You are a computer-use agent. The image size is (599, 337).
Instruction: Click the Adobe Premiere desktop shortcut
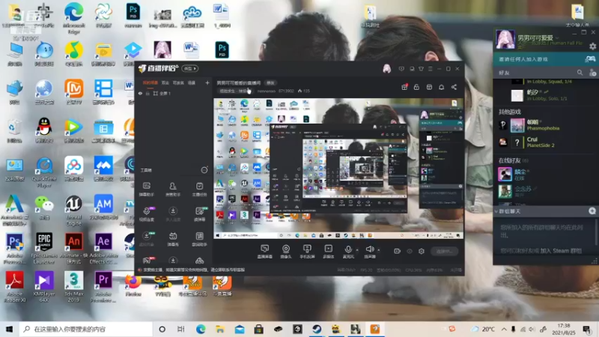click(x=103, y=287)
